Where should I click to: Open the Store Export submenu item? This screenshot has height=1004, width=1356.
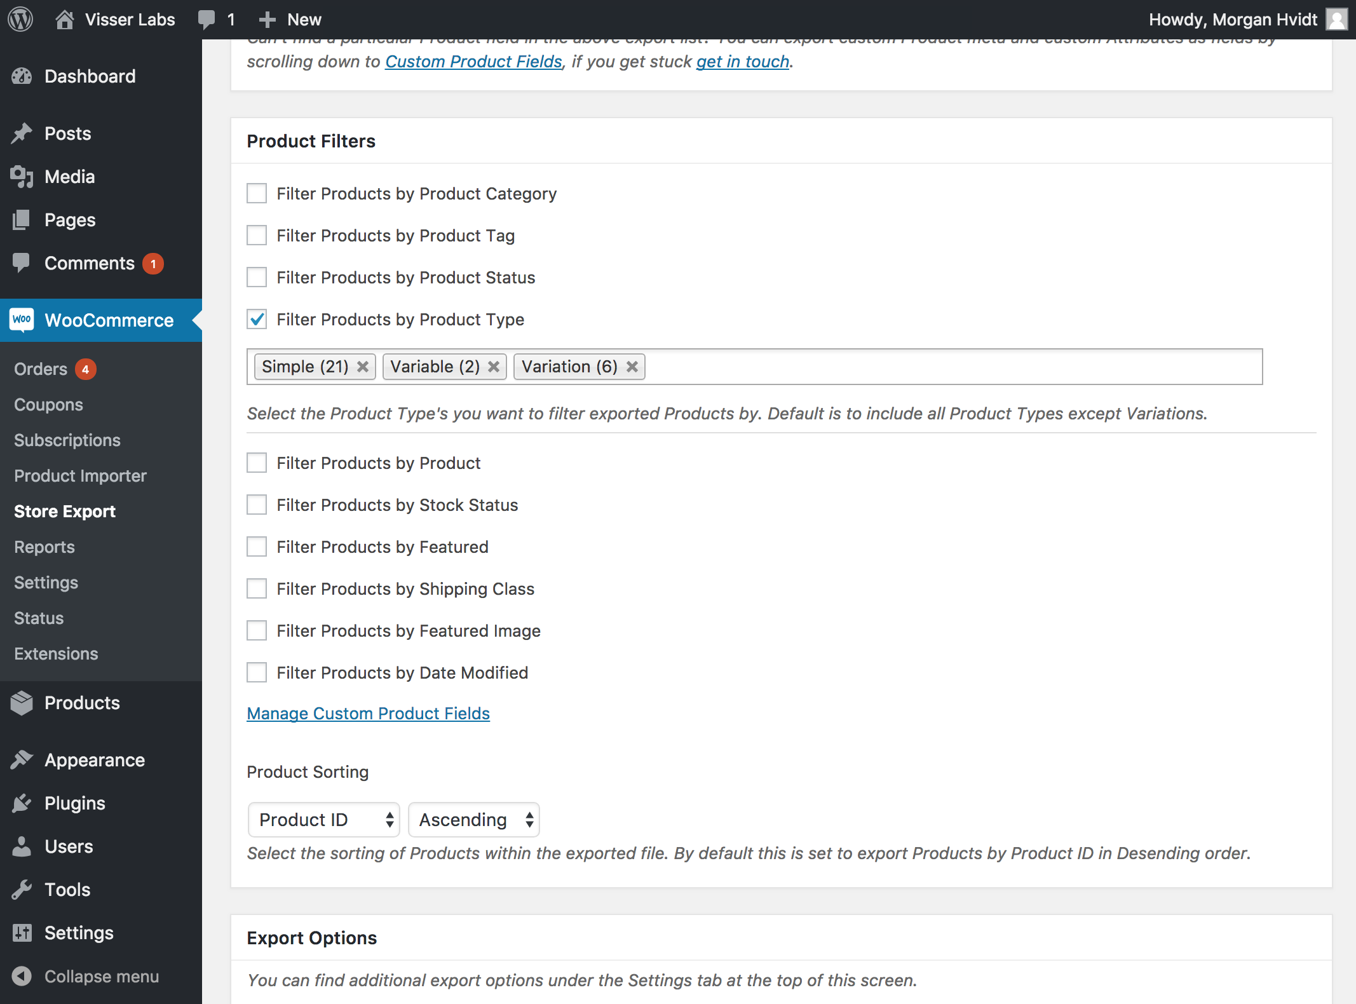pyautogui.click(x=65, y=512)
